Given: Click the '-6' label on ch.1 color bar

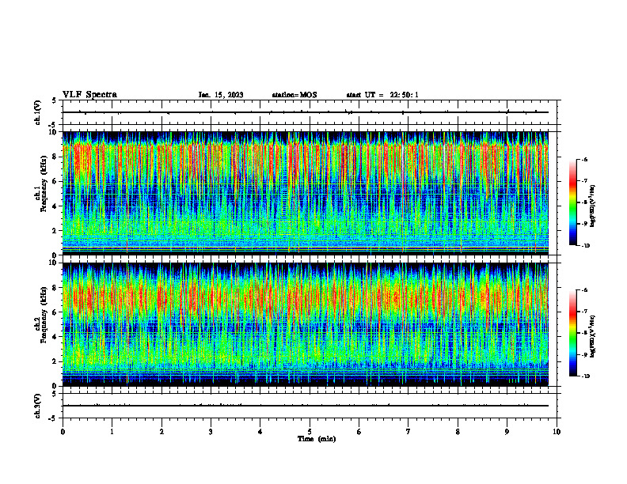Looking at the screenshot, I should [x=584, y=160].
